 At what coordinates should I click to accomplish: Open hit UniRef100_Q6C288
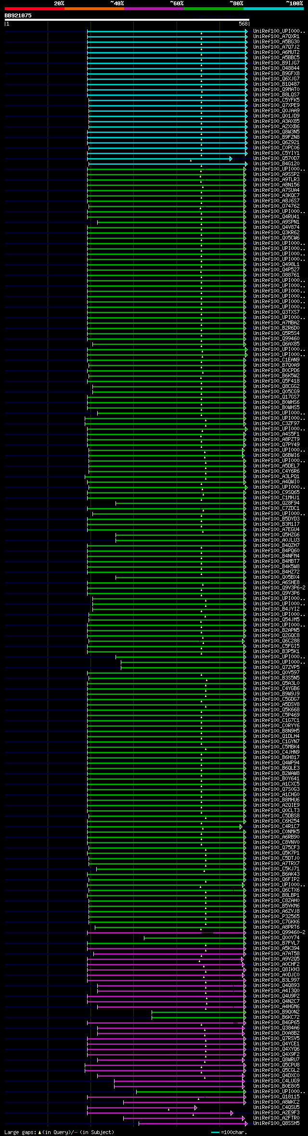(276, 641)
